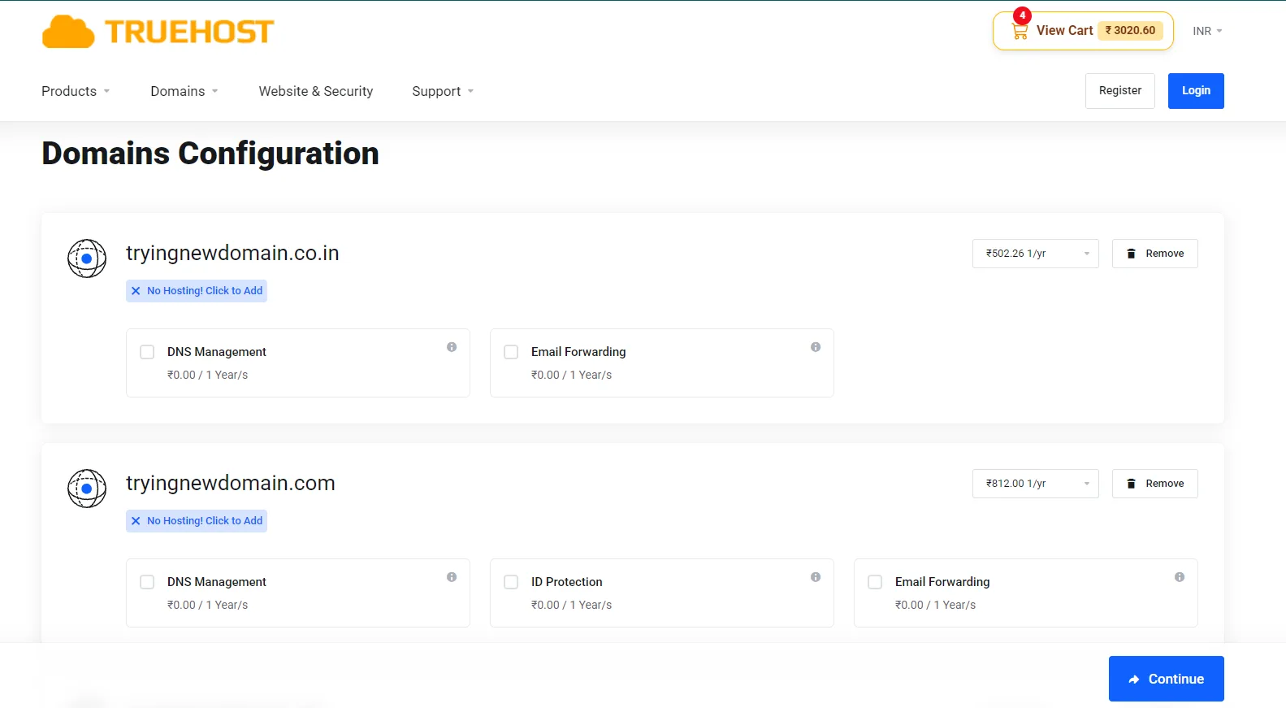Expand the Domains menu
This screenshot has height=708, width=1286.
click(x=184, y=91)
